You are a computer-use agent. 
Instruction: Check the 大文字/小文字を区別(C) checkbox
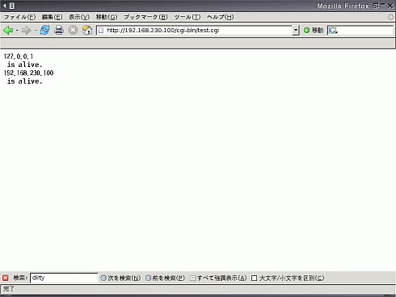254,278
